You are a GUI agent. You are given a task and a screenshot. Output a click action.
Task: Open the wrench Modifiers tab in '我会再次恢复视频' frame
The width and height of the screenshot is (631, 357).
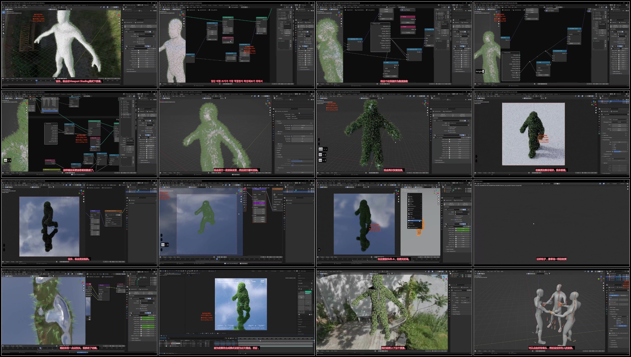431,129
